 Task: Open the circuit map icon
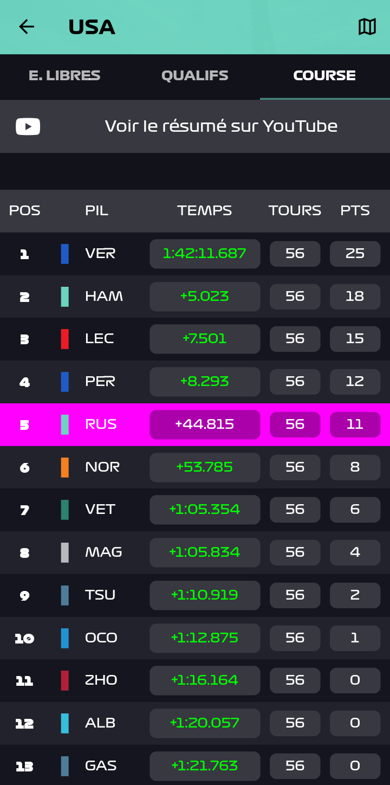(x=367, y=27)
